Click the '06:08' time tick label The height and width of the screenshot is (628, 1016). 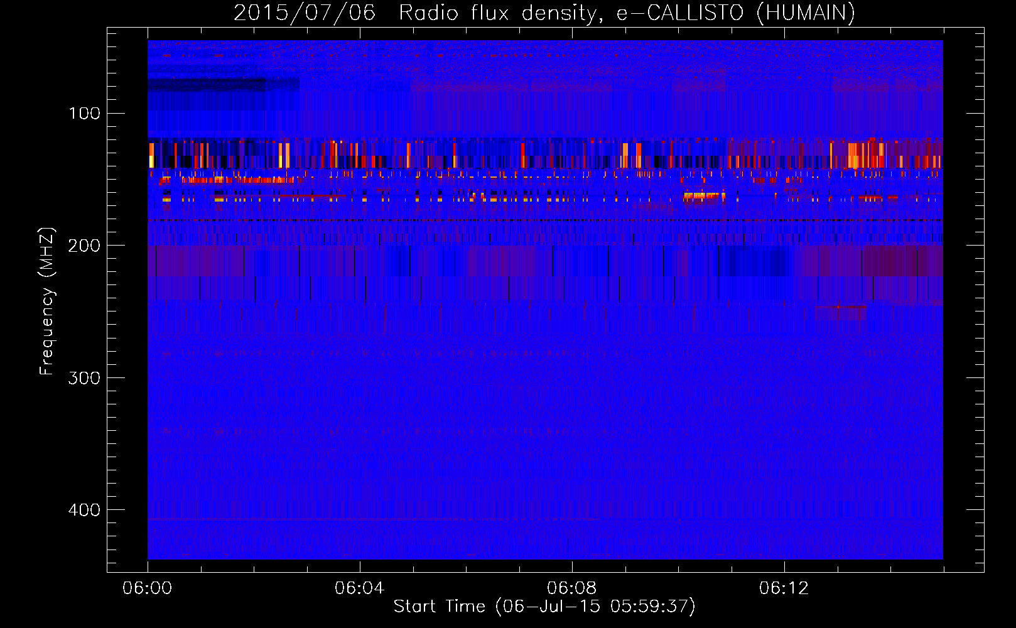[571, 588]
